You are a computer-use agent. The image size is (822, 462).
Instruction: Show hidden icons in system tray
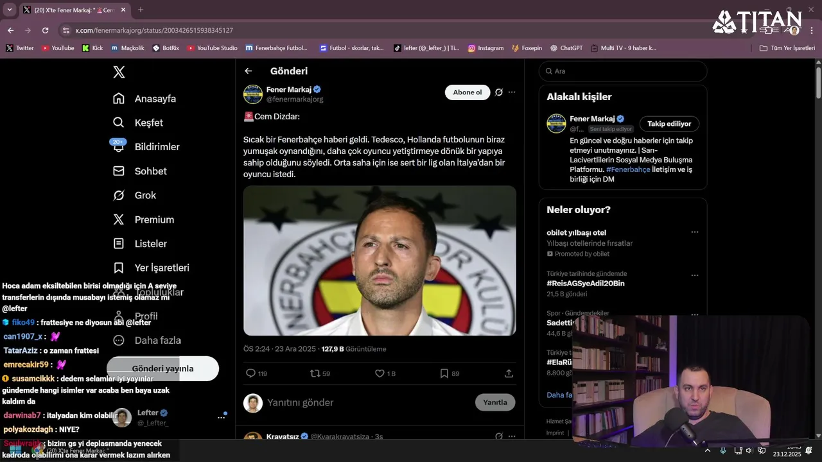pyautogui.click(x=708, y=451)
